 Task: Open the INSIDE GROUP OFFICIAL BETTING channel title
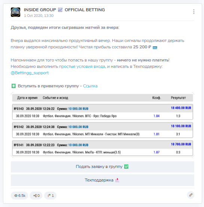coord(64,10)
